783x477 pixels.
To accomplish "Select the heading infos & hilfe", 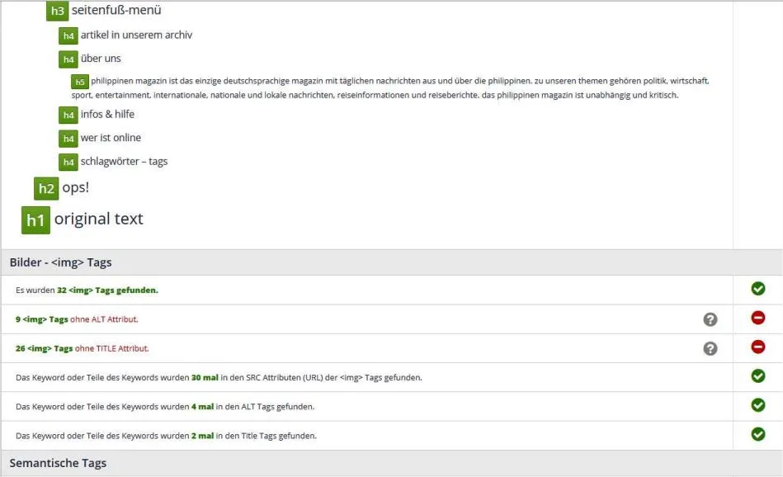I will pyautogui.click(x=107, y=115).
